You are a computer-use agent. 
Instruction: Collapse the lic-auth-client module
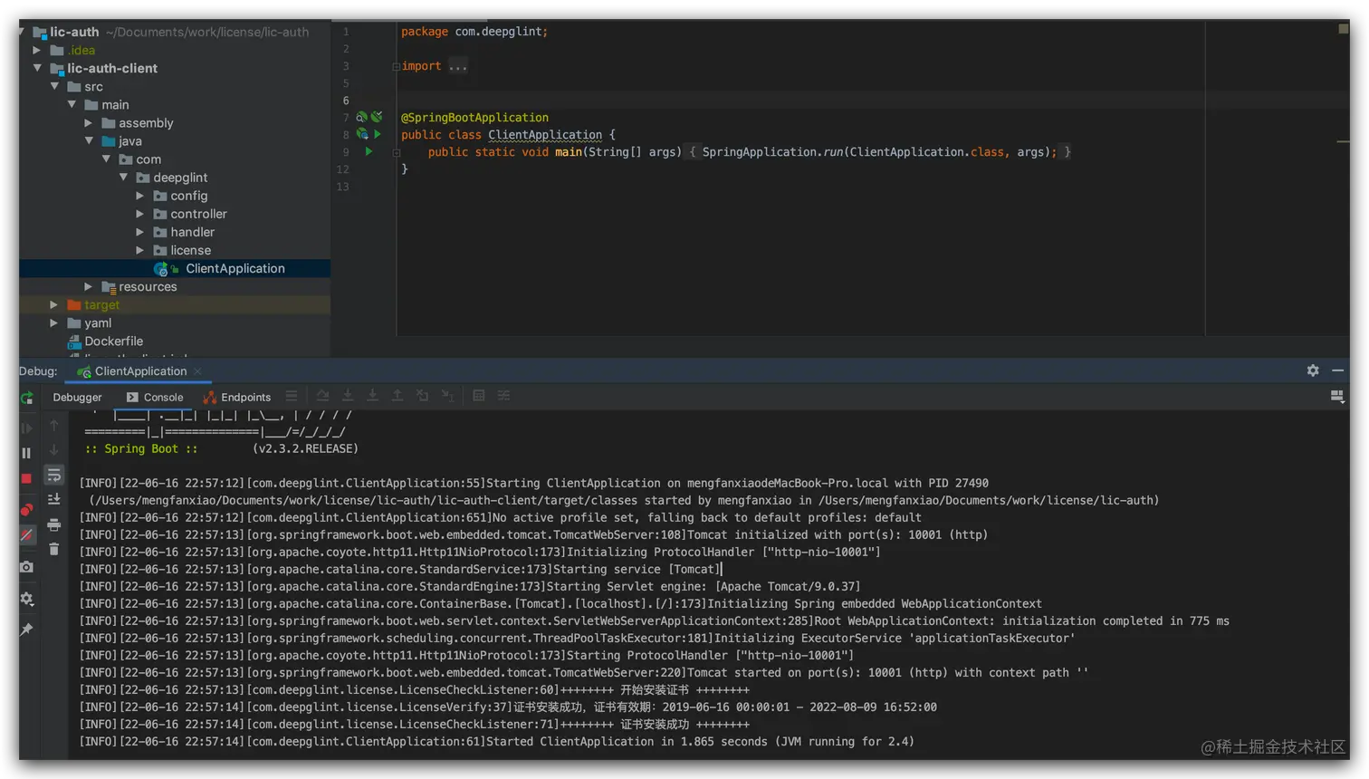click(x=37, y=68)
